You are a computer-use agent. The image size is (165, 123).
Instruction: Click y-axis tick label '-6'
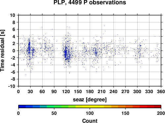point(13,72)
